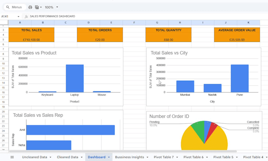Image resolution: width=268 pixels, height=161 pixels.
Task: Open Dashboard tab dropdown arrow
Action: (x=109, y=157)
